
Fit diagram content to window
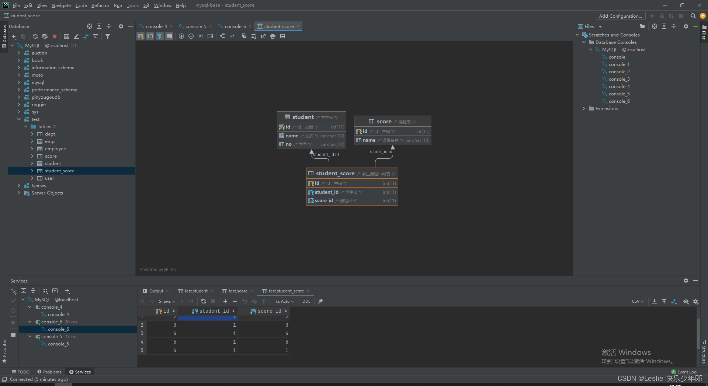point(210,36)
